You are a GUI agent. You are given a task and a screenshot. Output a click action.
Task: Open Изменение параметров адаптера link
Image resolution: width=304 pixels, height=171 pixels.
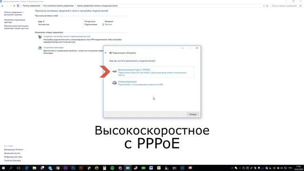[x=14, y=21]
